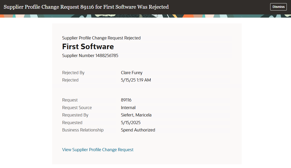Click the Dismiss button
Viewport: 291px width, 168px height.
click(x=278, y=7)
